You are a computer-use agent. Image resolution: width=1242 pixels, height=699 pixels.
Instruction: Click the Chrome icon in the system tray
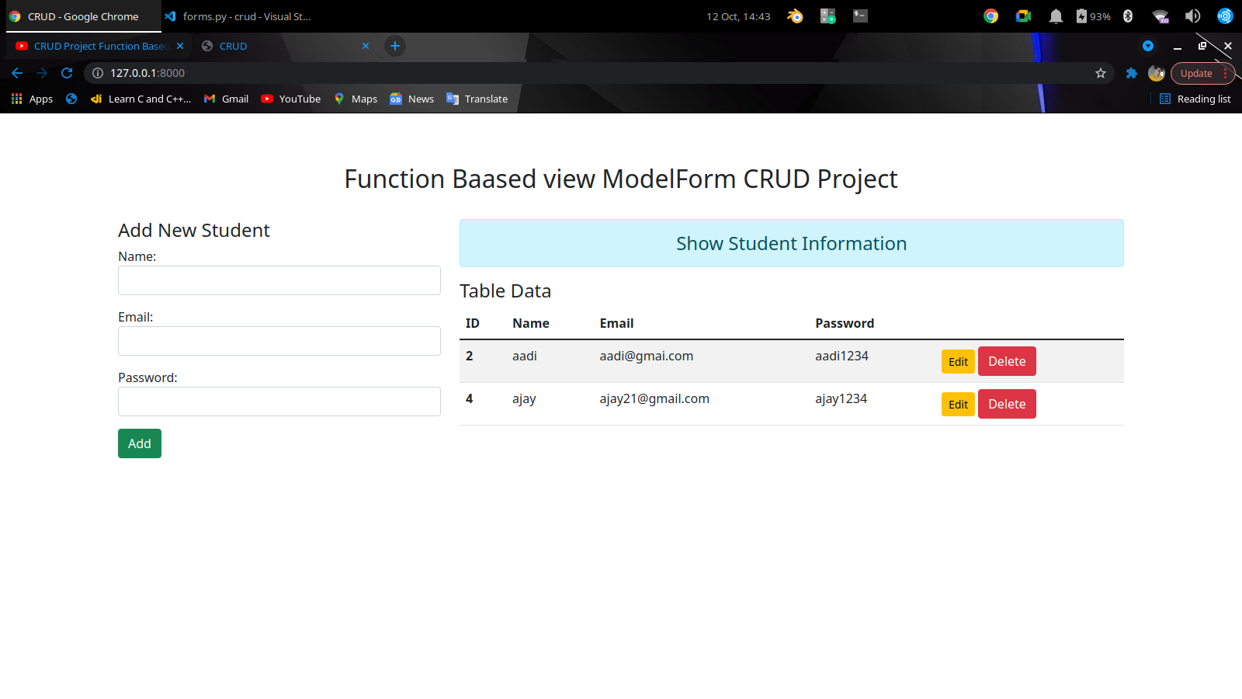tap(990, 16)
